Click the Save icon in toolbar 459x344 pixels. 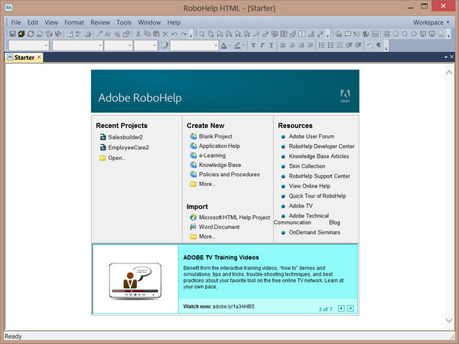[12, 34]
